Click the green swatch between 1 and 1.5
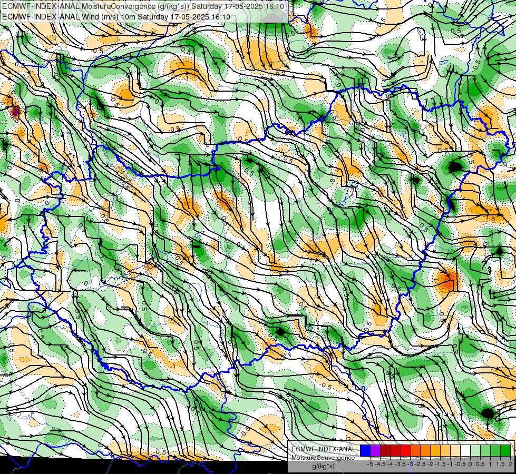This screenshot has height=474, width=516. (495, 451)
